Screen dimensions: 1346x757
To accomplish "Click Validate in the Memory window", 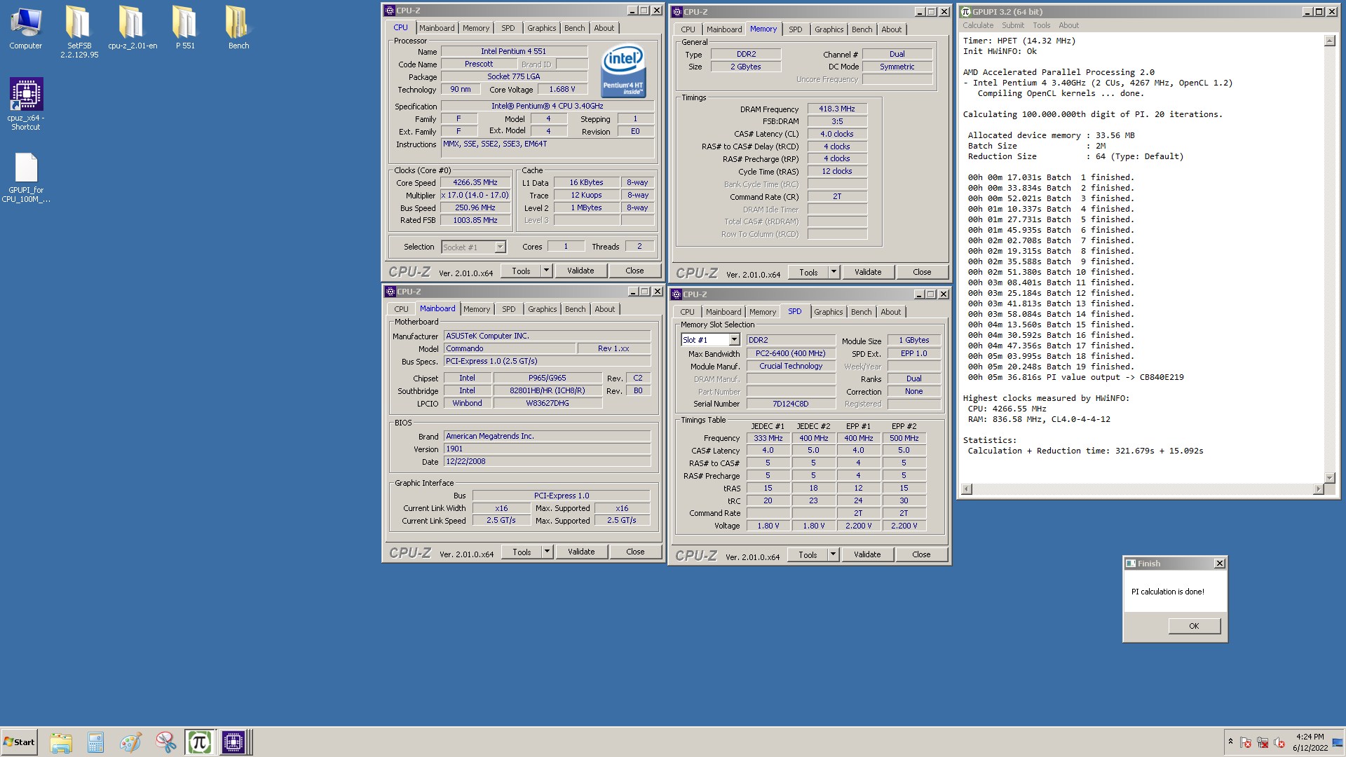I will [x=868, y=272].
